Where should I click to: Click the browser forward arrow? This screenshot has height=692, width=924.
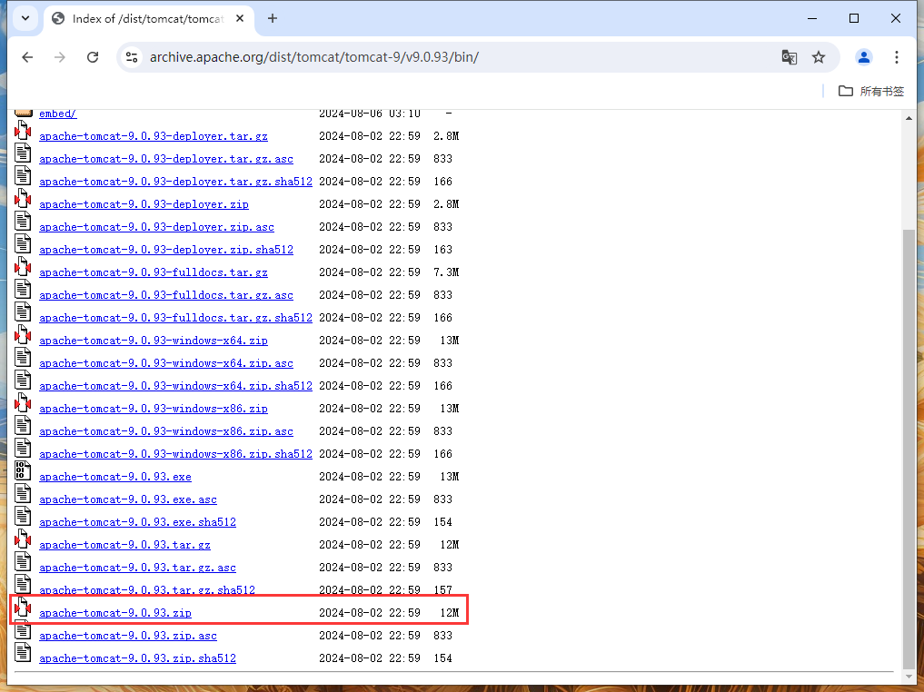(x=60, y=57)
